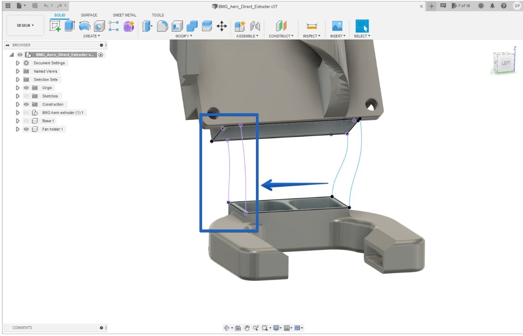The width and height of the screenshot is (523, 336).
Task: Activate the root component radio button
Action: coord(101,55)
